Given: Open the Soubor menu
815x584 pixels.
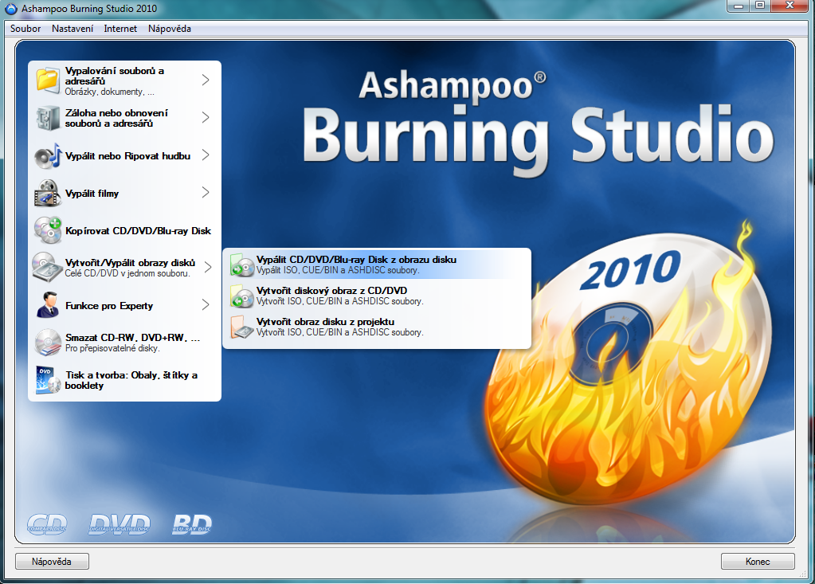Looking at the screenshot, I should 25,29.
